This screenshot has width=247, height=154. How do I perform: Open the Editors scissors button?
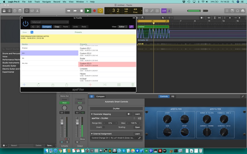pos(37,11)
